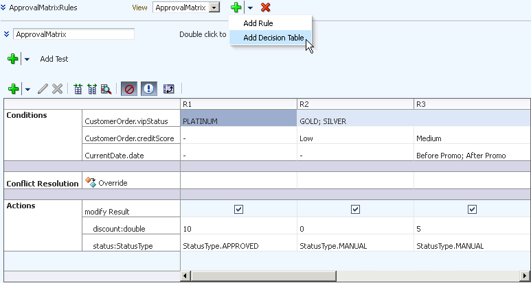Toggle modify Result checkbox for R2

pyautogui.click(x=356, y=210)
